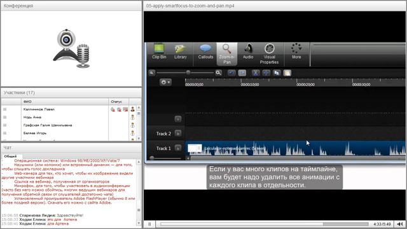Click presenter avatar icon in first participant row
Screen dimensions: 407x229
(133, 109)
